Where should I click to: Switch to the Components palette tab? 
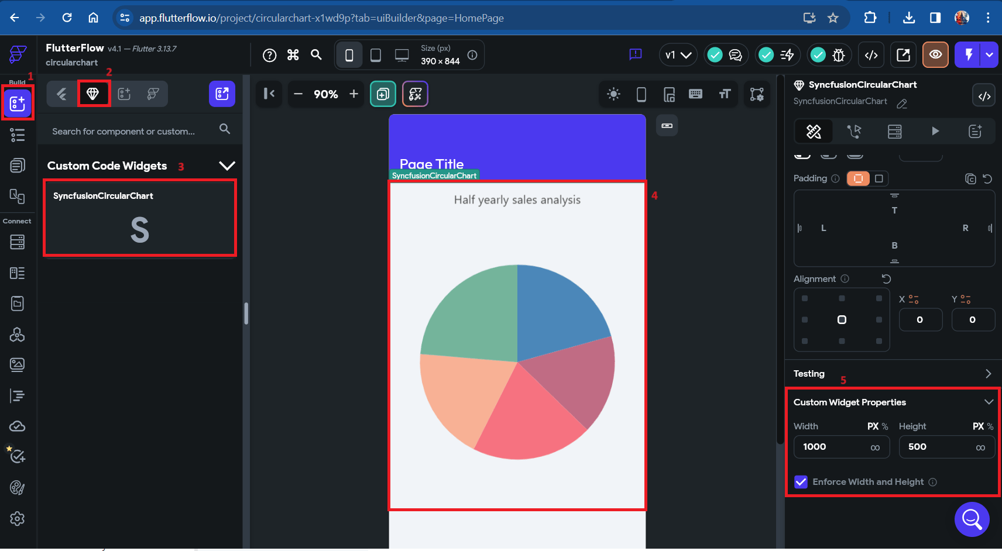click(124, 94)
